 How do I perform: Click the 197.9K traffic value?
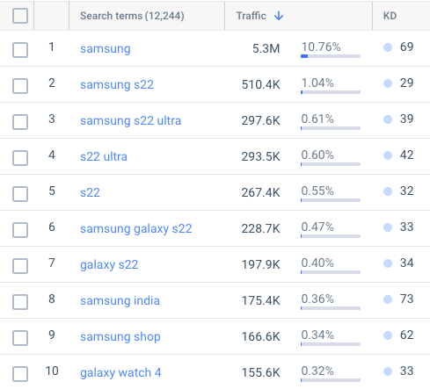tap(261, 264)
